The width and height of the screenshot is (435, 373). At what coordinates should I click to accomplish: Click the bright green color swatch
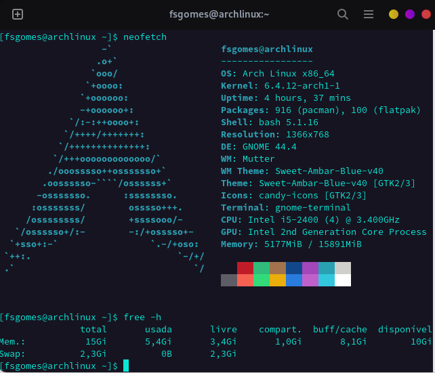point(262,280)
